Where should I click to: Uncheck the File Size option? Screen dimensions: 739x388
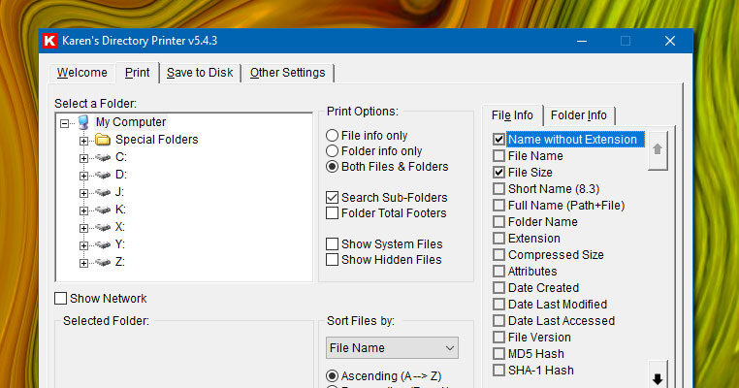pyautogui.click(x=498, y=173)
